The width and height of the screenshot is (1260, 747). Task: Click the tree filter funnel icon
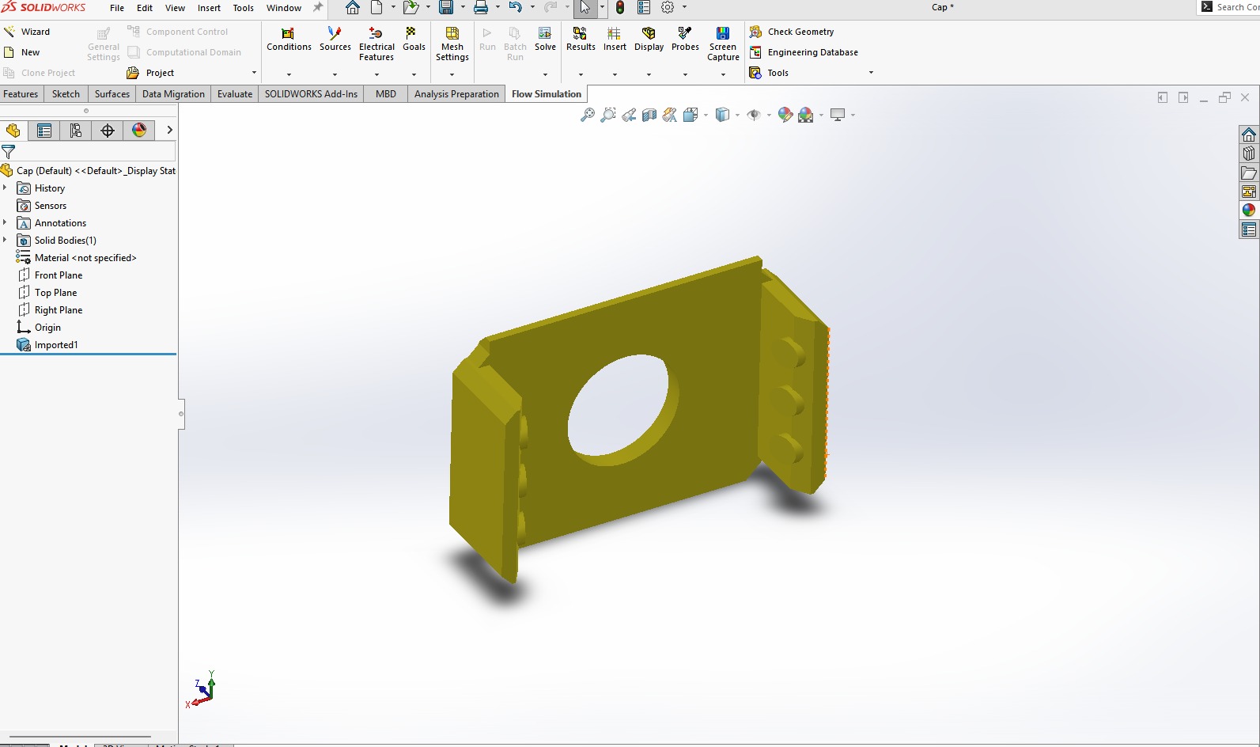coord(9,151)
